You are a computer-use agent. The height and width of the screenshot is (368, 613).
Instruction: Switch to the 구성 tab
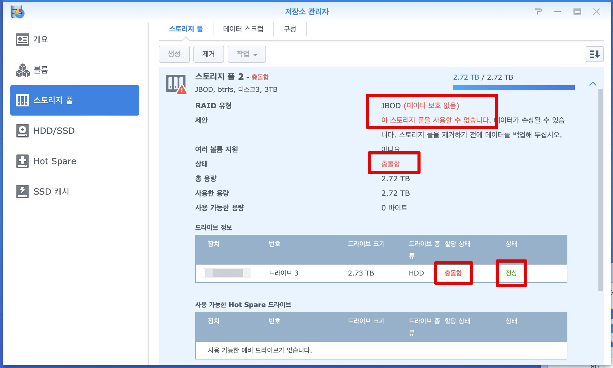289,29
